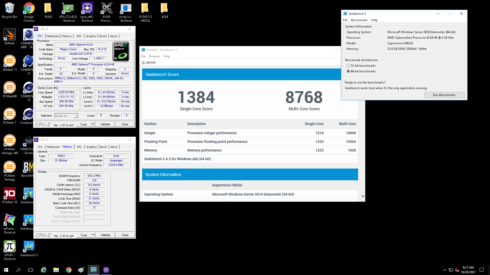Open Task View on taskbar
The image size is (490, 275).
pyautogui.click(x=31, y=270)
